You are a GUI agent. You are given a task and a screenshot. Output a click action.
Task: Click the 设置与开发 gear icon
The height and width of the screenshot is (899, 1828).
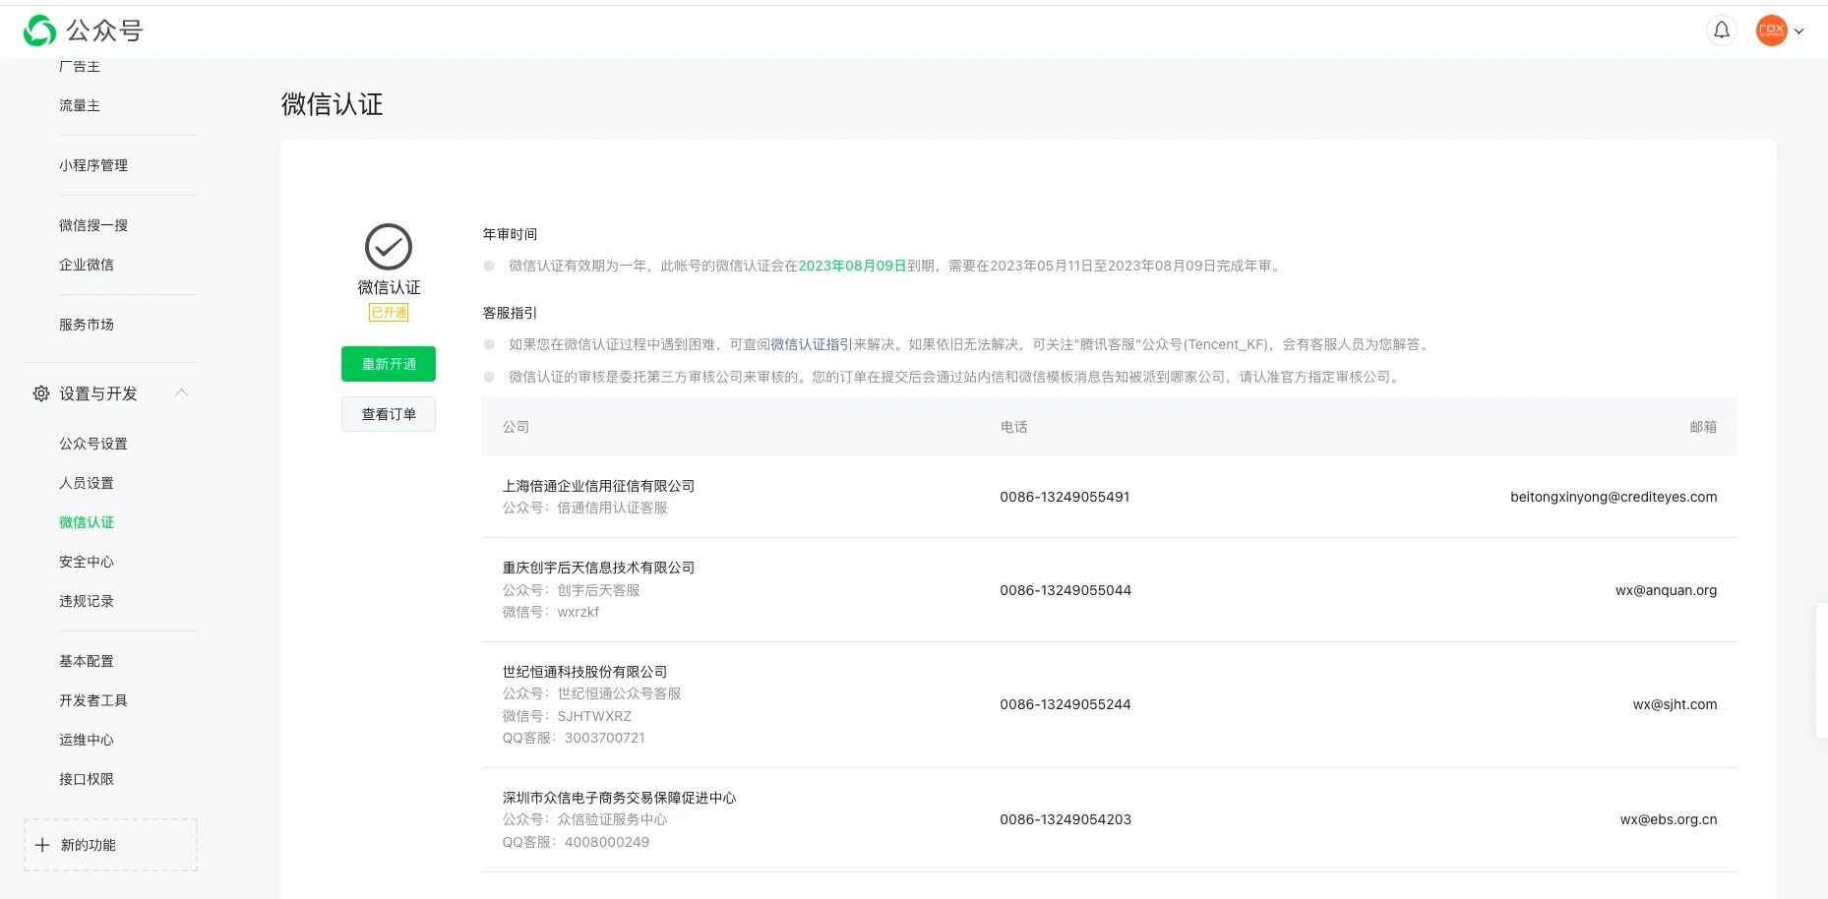click(41, 393)
